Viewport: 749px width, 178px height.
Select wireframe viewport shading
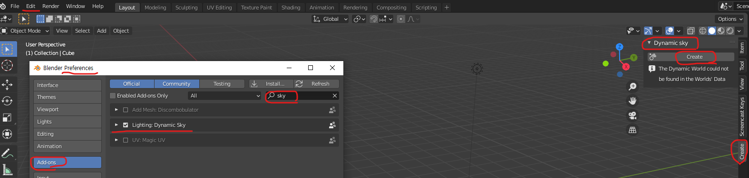pyautogui.click(x=703, y=31)
